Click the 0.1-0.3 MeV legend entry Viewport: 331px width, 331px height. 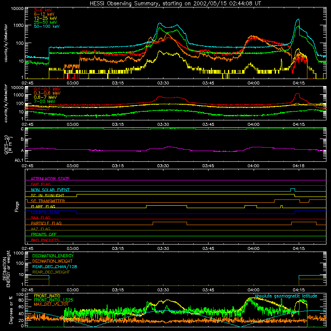(x=47, y=89)
